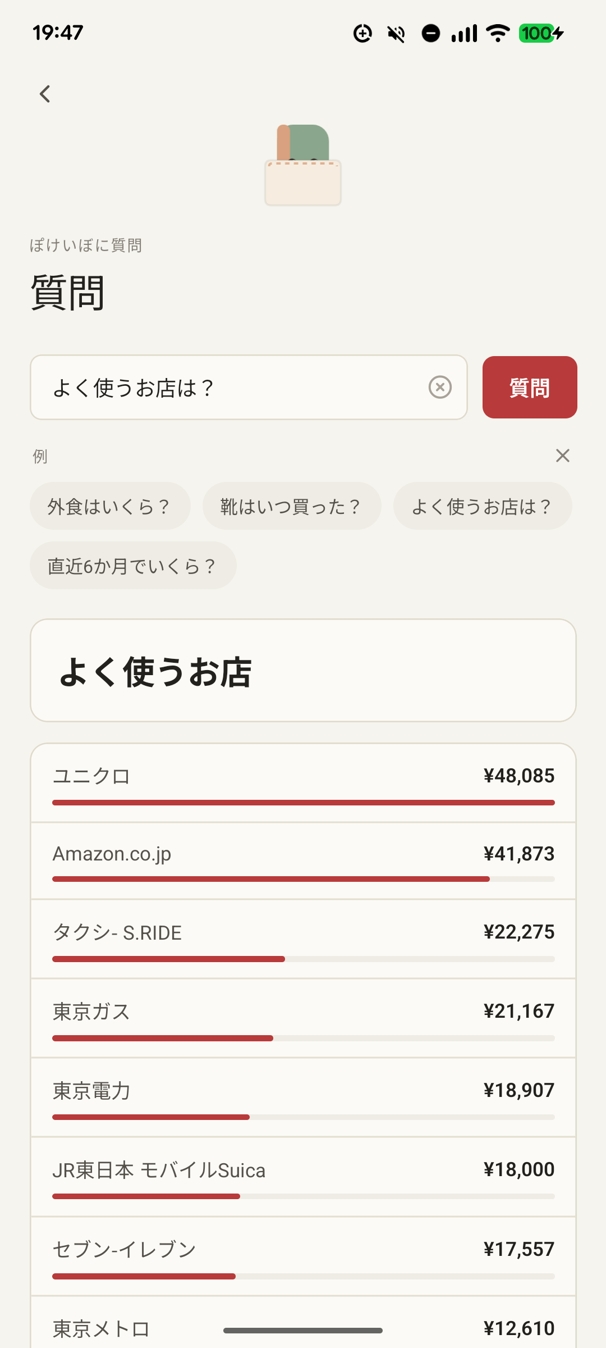The image size is (606, 1348).
Task: Tap the セブン-イレブン list item
Action: (x=303, y=1257)
